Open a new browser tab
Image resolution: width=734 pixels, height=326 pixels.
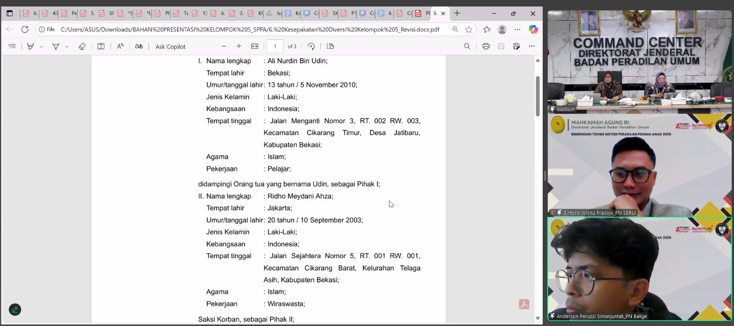(457, 13)
